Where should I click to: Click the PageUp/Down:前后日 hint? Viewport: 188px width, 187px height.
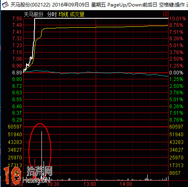coord(132,5)
